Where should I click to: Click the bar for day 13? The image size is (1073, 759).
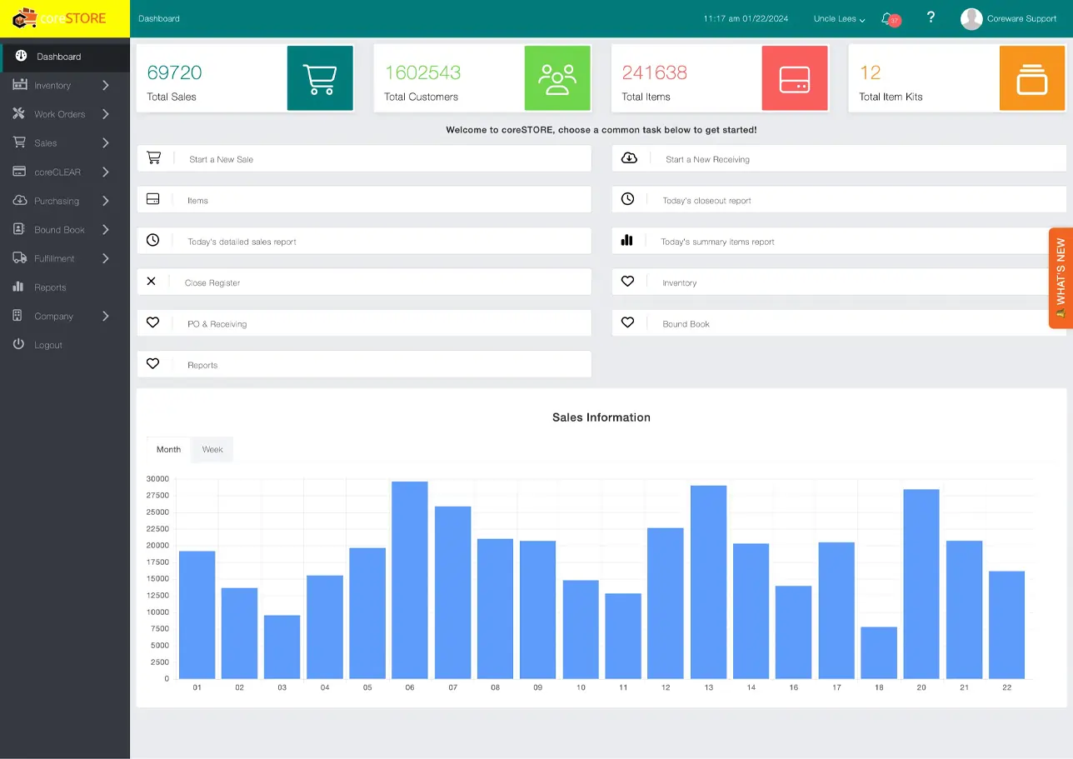coord(708,582)
